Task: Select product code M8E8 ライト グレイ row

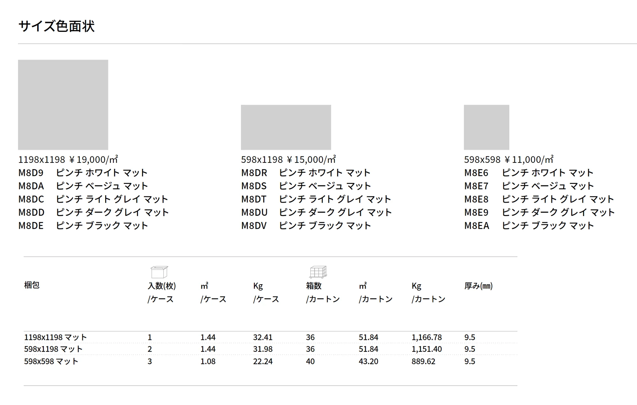Action: tap(539, 199)
